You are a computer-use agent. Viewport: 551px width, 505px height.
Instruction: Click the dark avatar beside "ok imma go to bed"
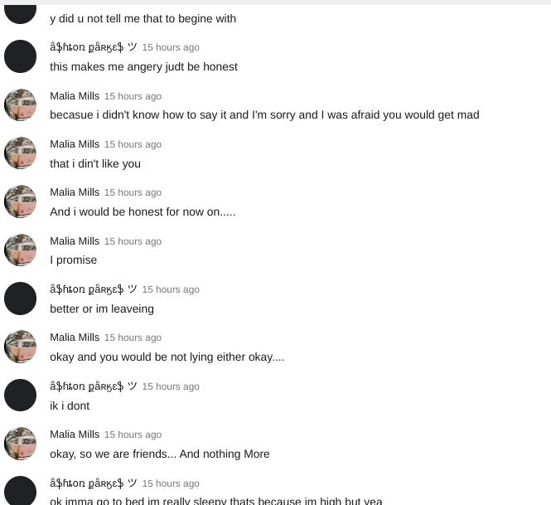click(21, 490)
